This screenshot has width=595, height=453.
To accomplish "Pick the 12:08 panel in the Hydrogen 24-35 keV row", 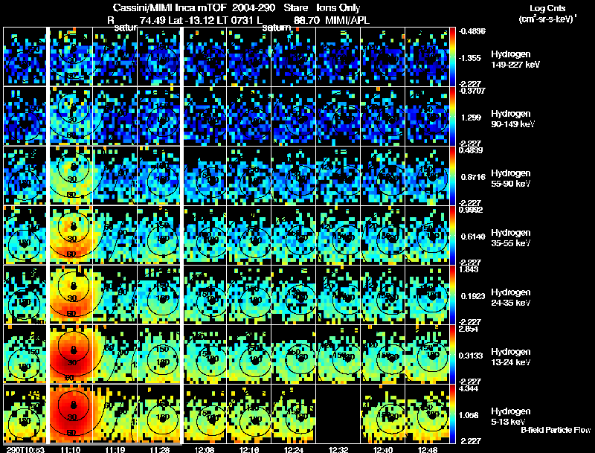I will click(205, 295).
